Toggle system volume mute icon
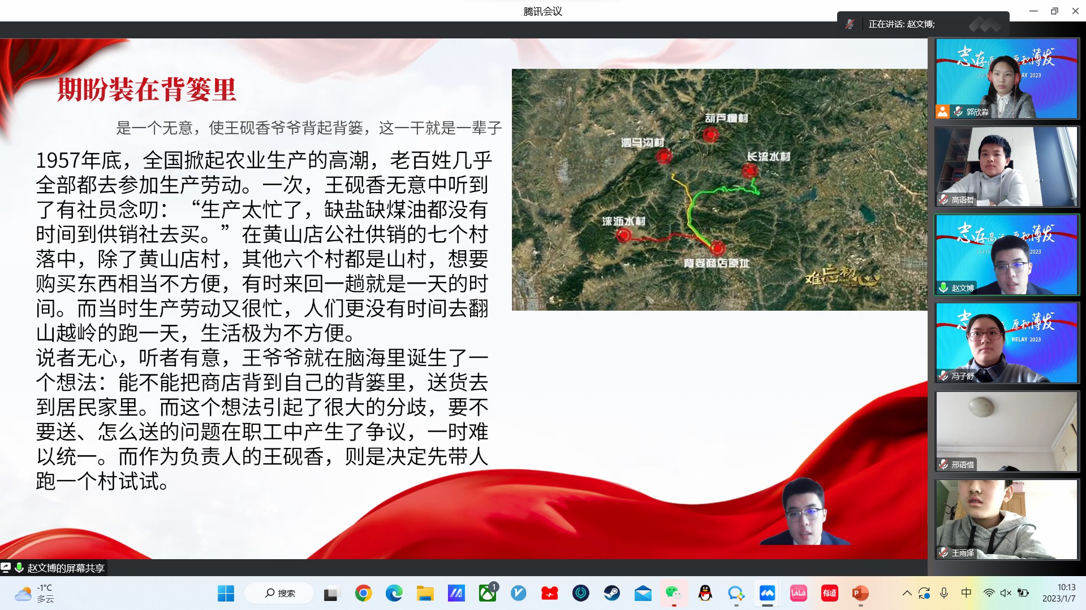 point(1006,593)
